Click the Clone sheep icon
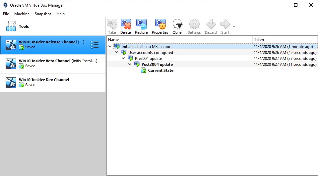319x176 pixels. (177, 24)
